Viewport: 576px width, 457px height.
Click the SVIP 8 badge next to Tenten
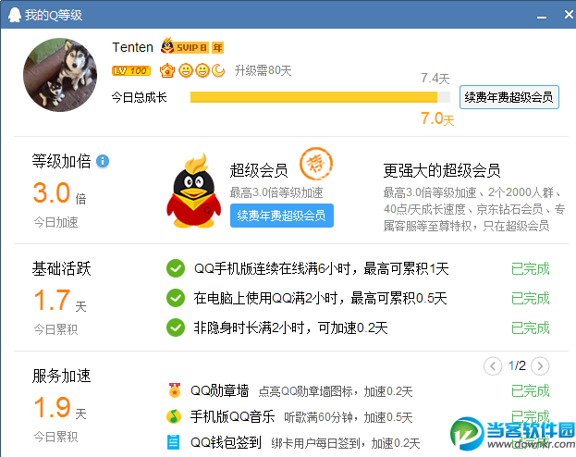click(x=185, y=46)
